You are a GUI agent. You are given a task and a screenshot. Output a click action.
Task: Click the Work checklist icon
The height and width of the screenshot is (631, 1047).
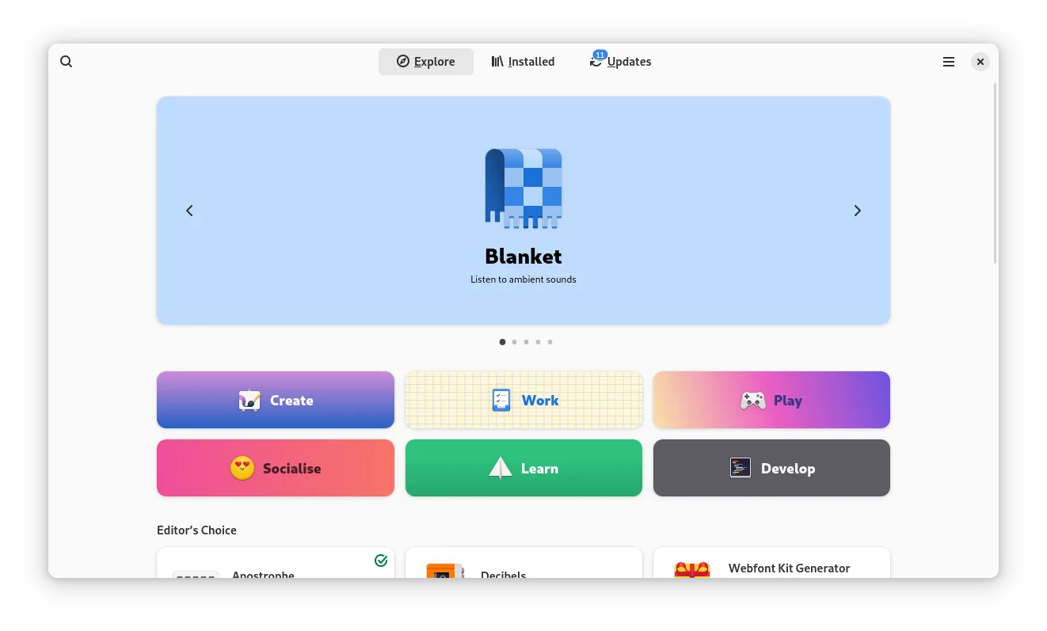click(x=501, y=401)
